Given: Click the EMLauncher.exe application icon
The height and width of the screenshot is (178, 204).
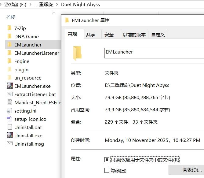Looking at the screenshot, I should [x=9, y=86].
